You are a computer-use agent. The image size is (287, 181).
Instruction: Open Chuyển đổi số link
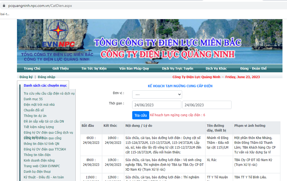pos(34,110)
